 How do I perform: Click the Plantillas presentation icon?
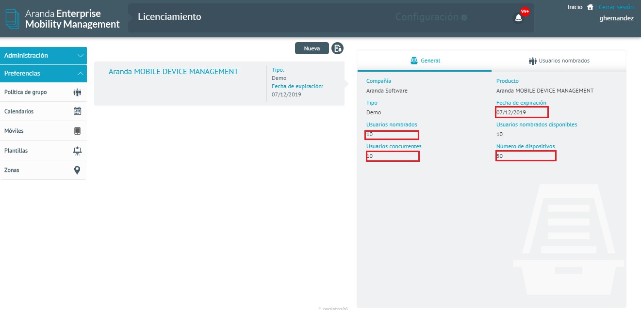point(77,151)
